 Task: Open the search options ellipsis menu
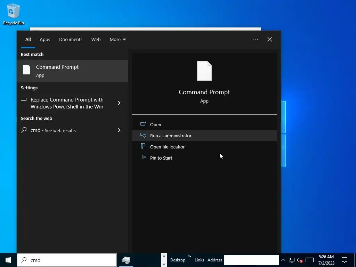click(255, 39)
